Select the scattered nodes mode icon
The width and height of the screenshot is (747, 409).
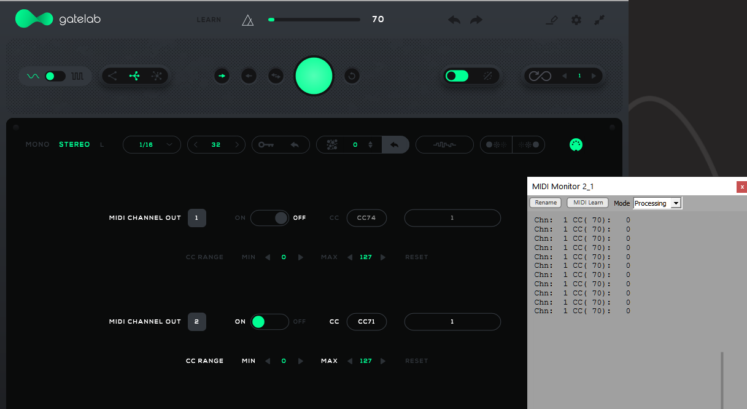157,76
